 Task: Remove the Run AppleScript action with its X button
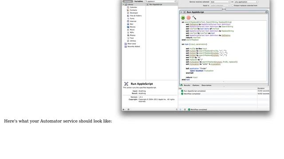266,12
